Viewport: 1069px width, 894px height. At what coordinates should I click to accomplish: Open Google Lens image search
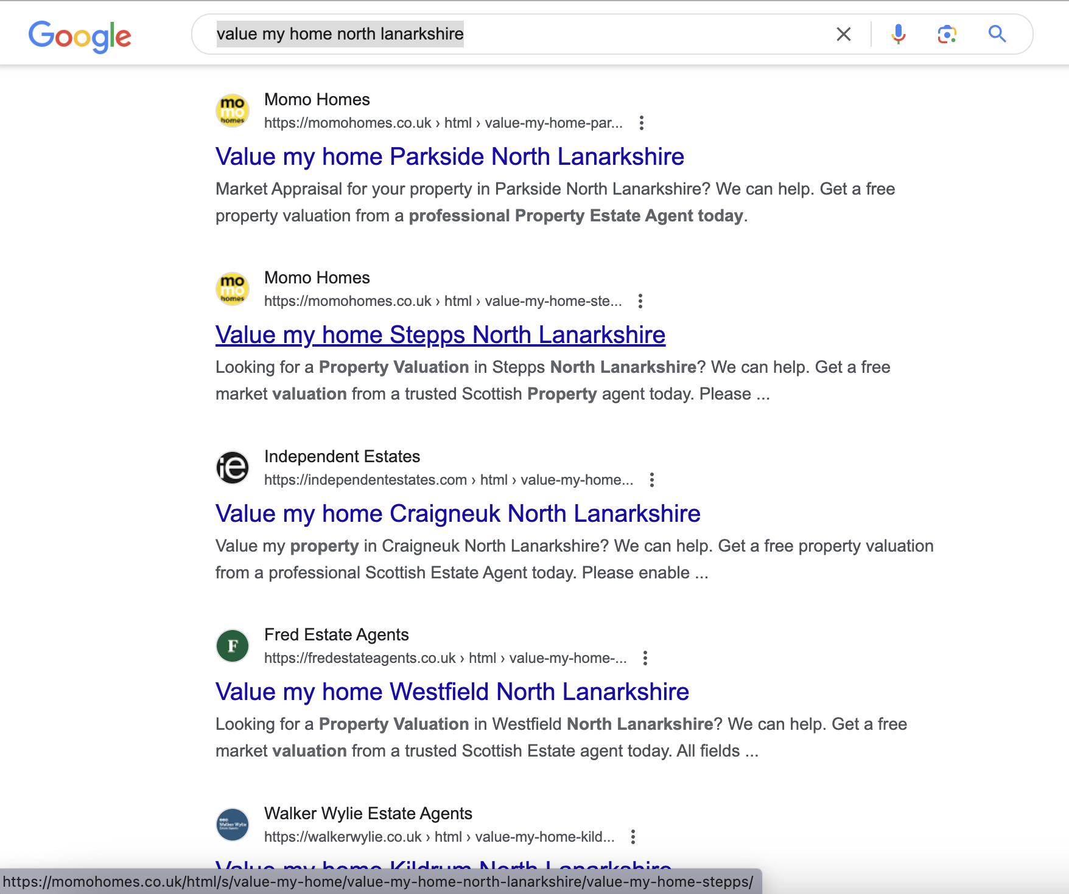click(x=947, y=34)
